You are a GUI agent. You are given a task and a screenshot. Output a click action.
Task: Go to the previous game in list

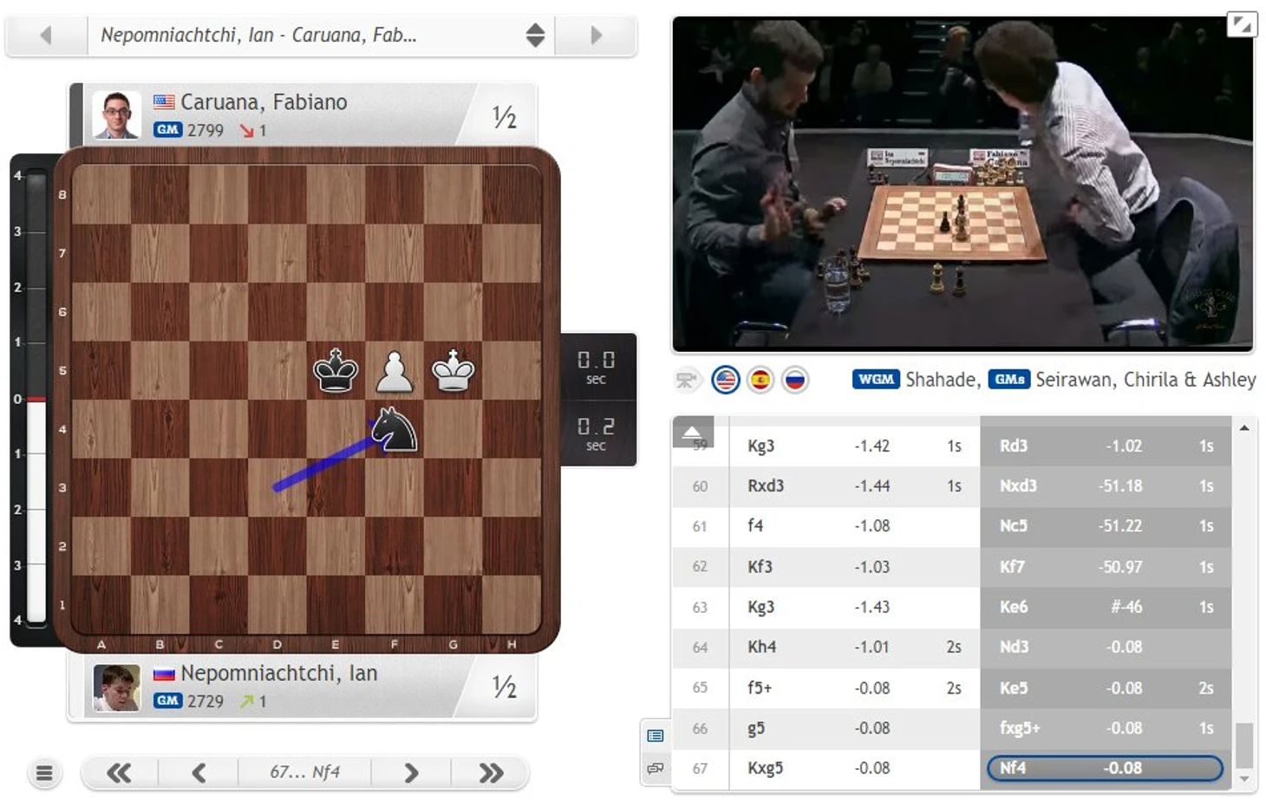click(x=46, y=36)
